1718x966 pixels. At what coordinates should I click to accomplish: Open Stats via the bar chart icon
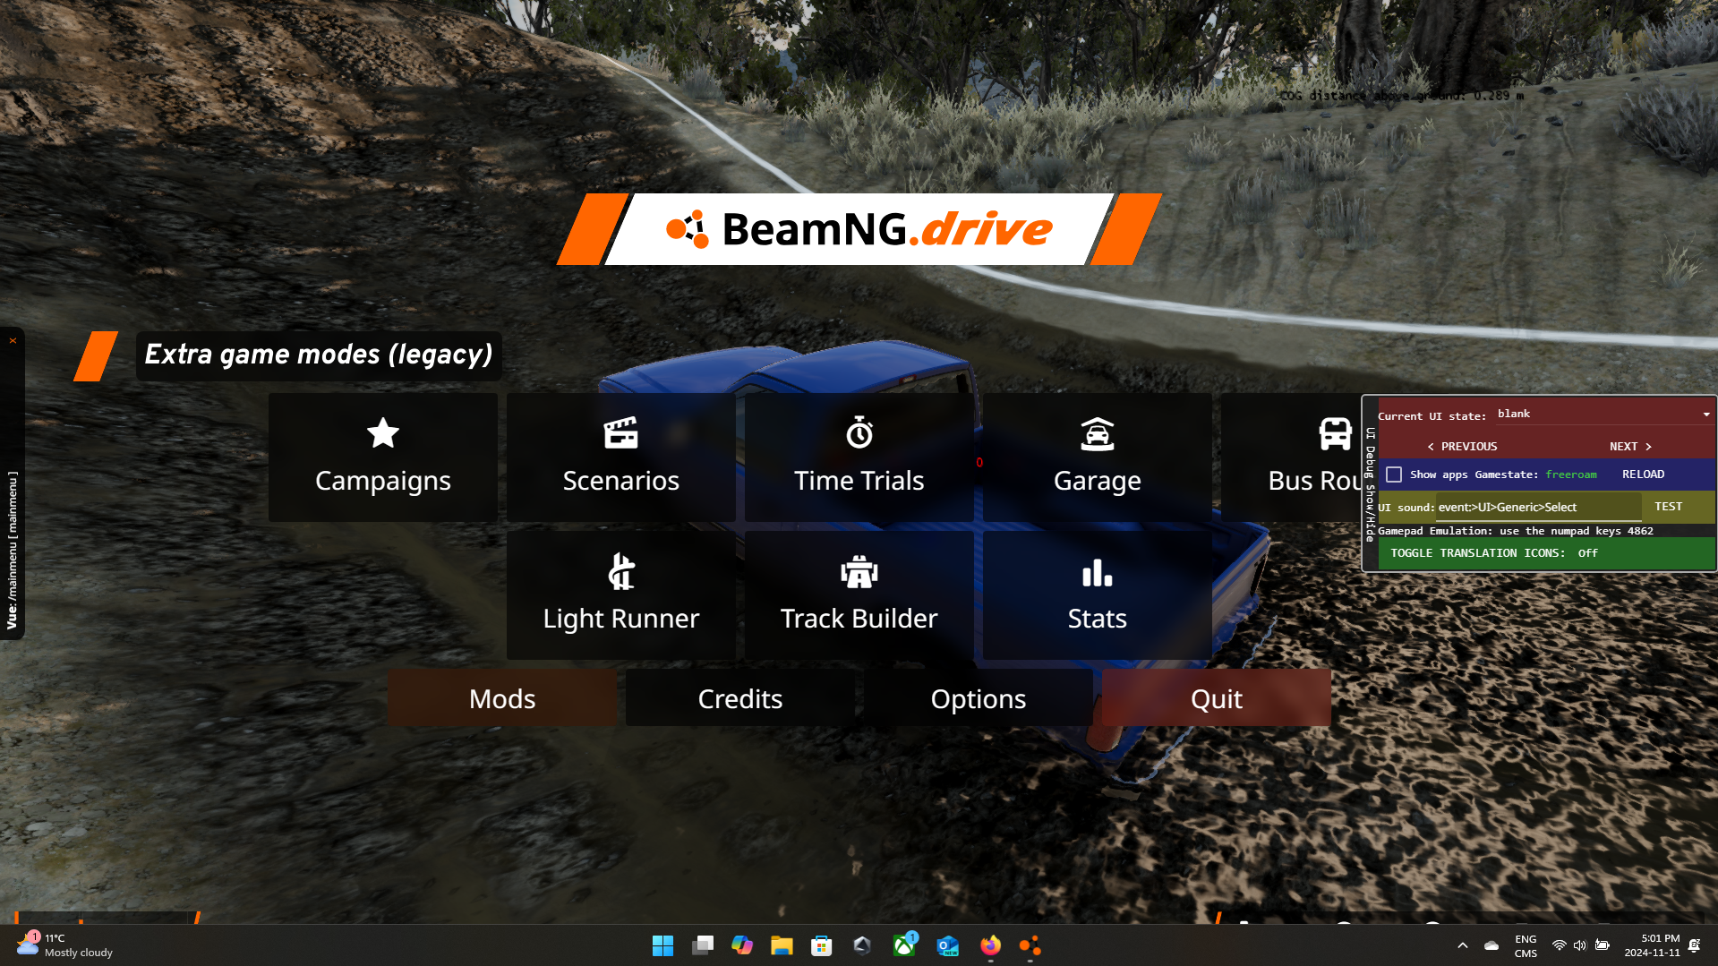(1097, 573)
